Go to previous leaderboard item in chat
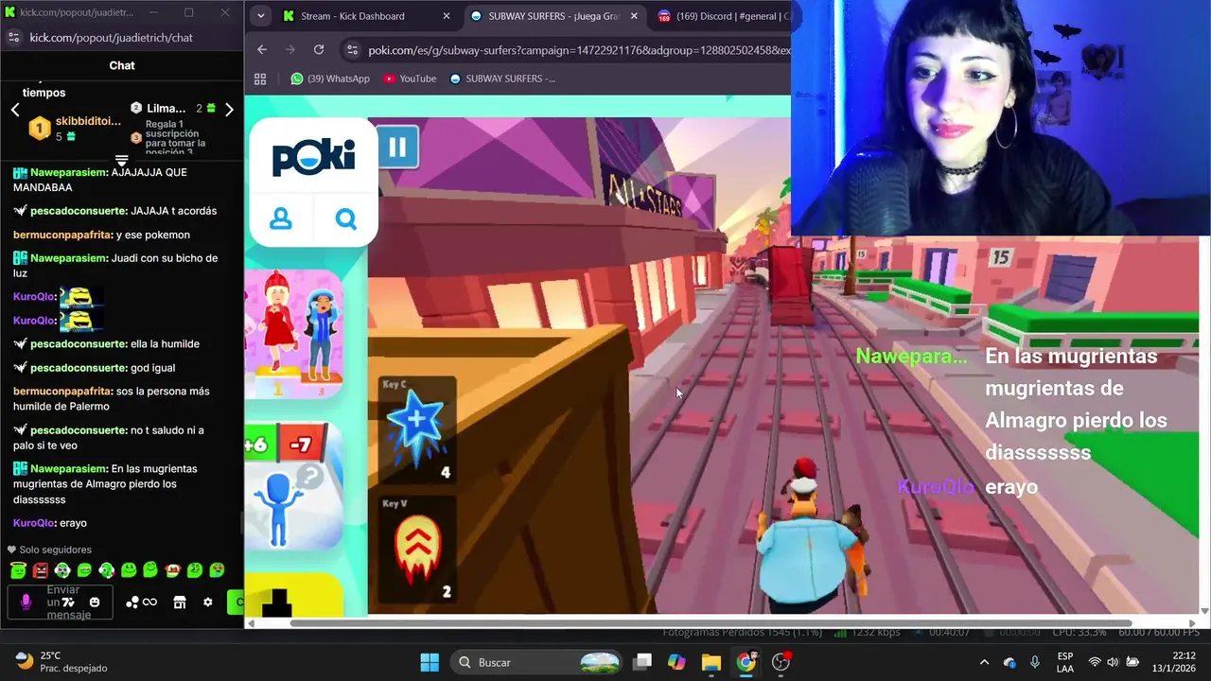 point(15,110)
